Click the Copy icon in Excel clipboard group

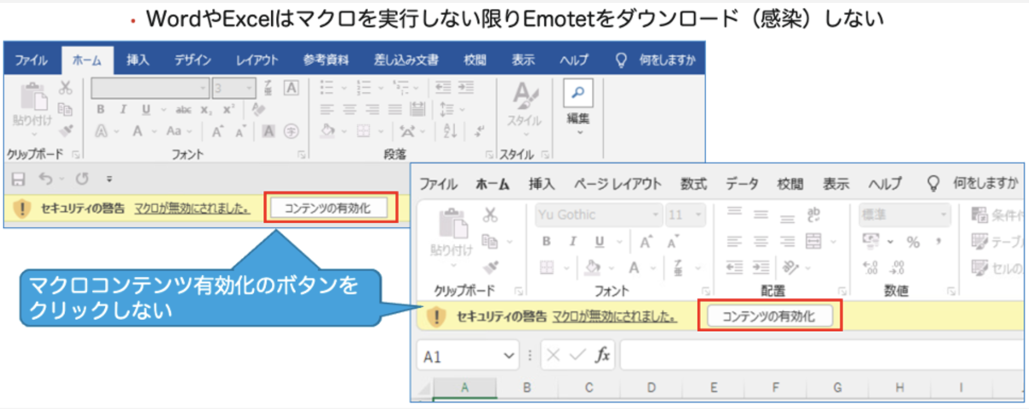[x=489, y=241]
